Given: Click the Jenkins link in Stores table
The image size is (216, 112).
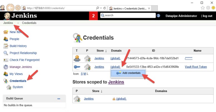Looking at the screenshot, I should point(89,99).
